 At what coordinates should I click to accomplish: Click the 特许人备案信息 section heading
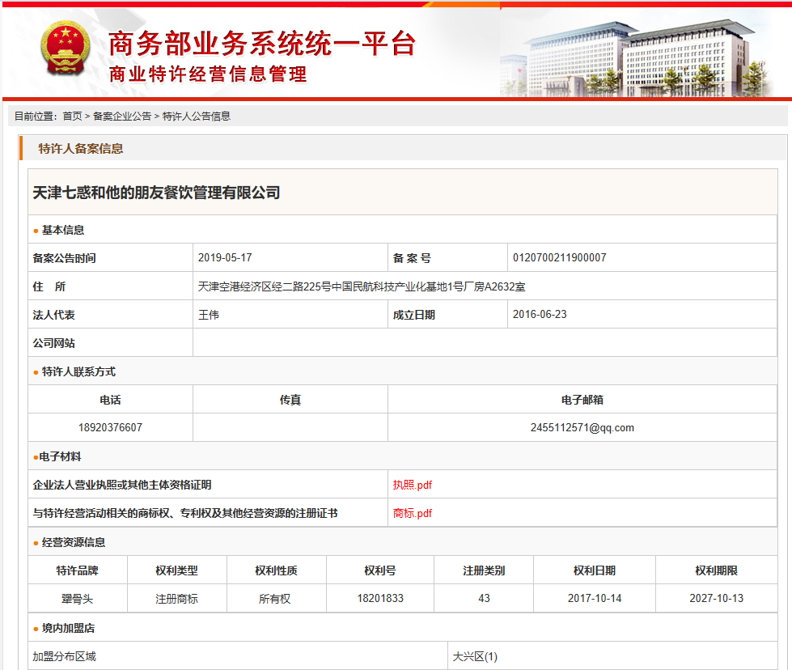(x=81, y=149)
